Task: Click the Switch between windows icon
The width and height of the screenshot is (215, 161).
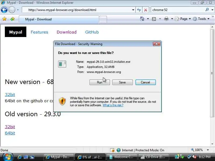Action: [x=32, y=157]
